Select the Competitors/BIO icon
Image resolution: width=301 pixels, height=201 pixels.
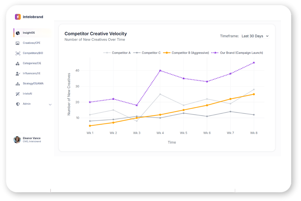point(18,53)
